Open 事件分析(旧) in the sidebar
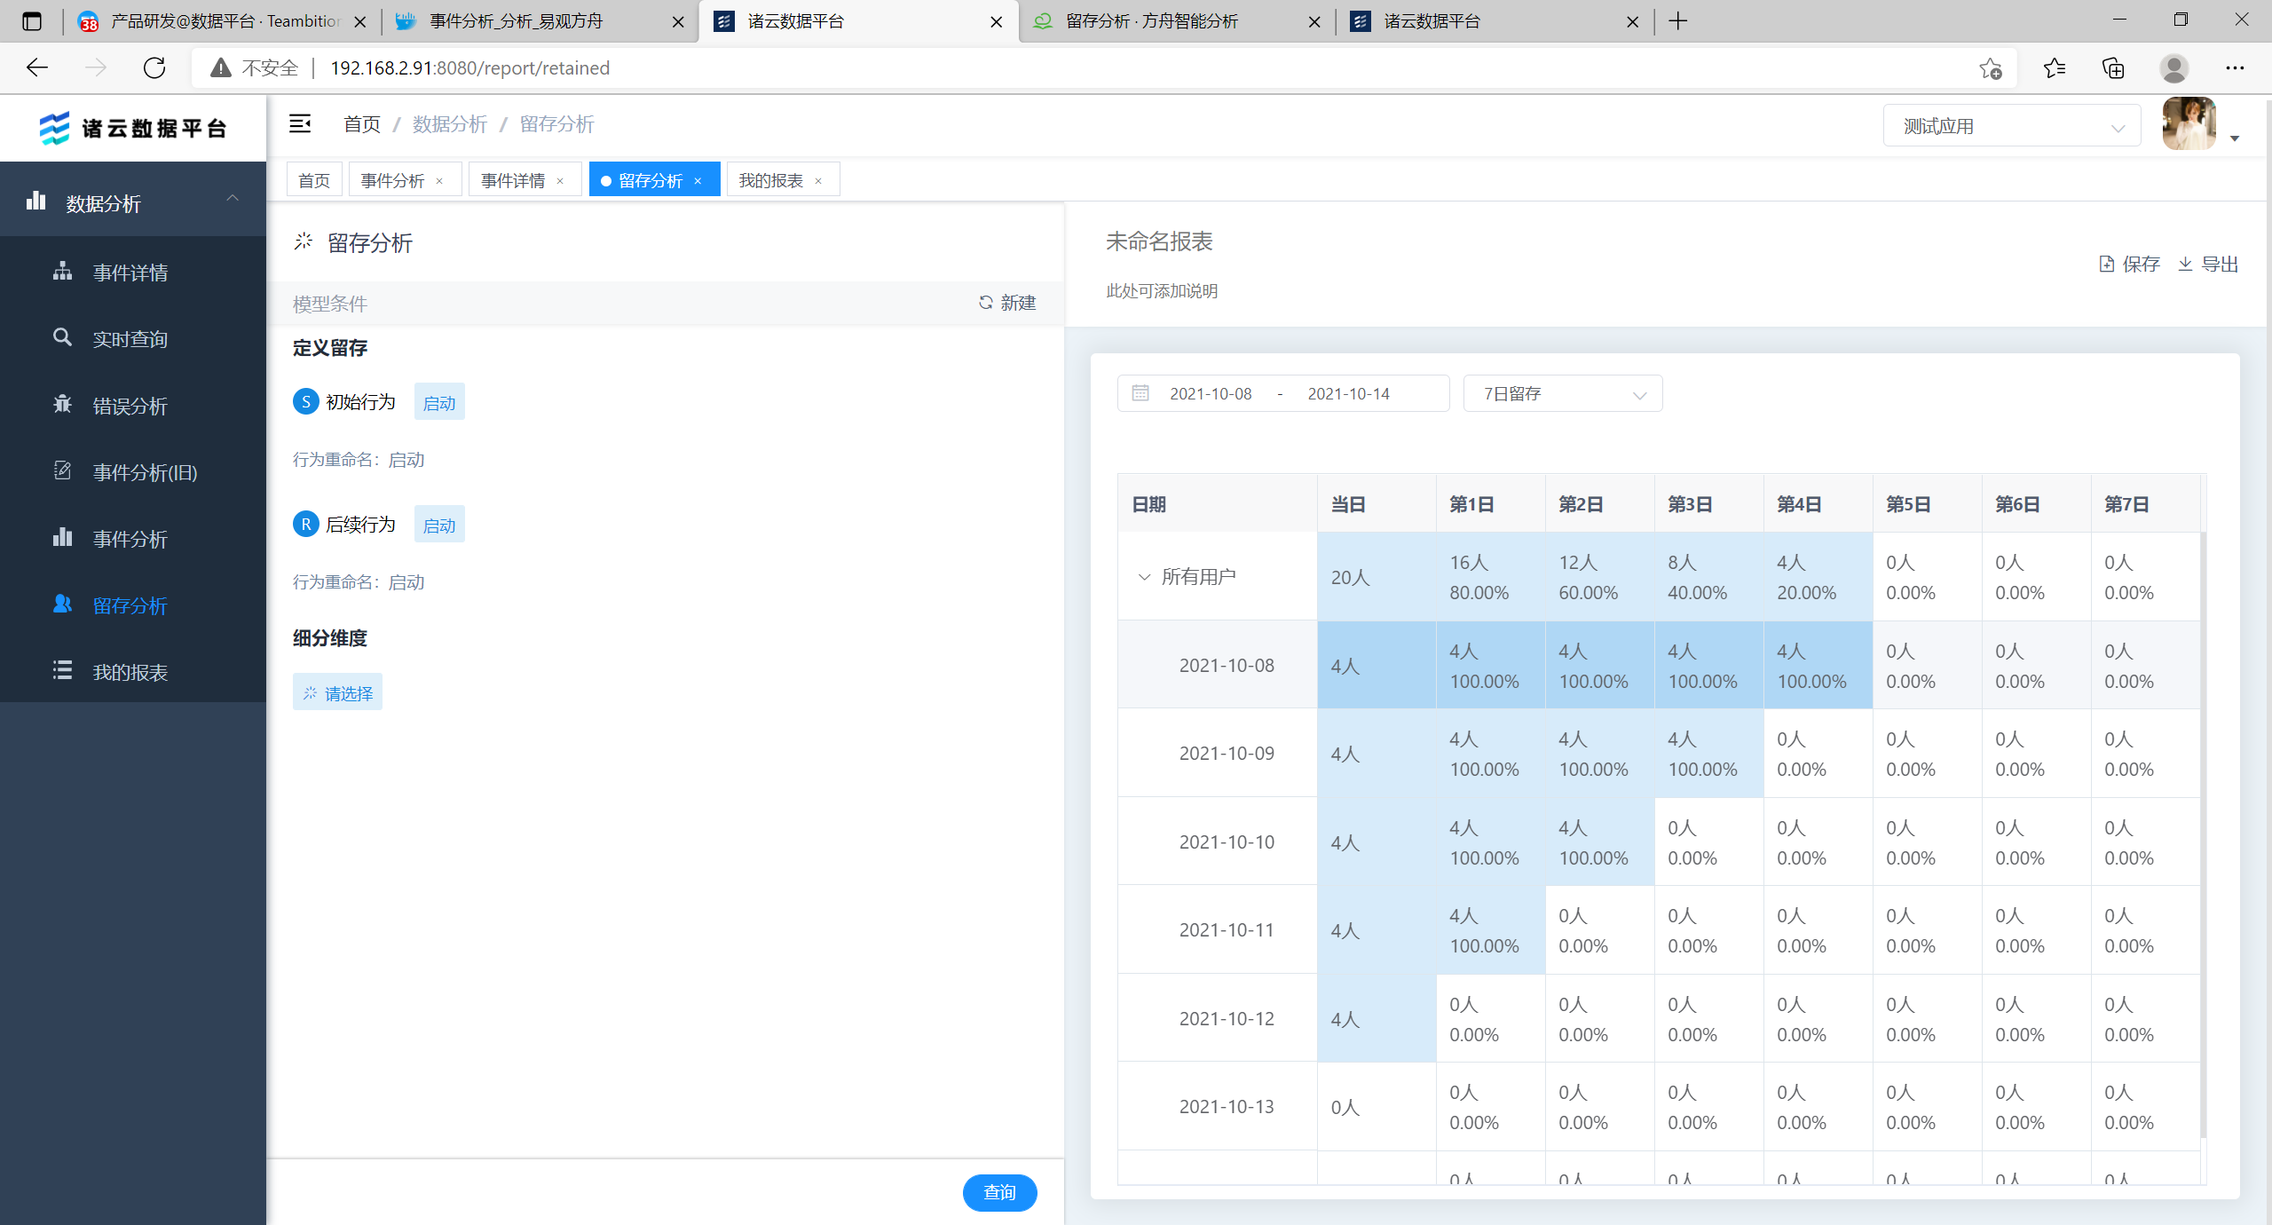 coord(133,472)
